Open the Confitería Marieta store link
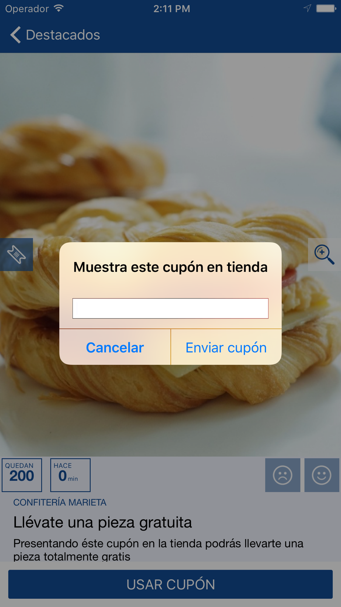This screenshot has height=607, width=341. tap(60, 502)
